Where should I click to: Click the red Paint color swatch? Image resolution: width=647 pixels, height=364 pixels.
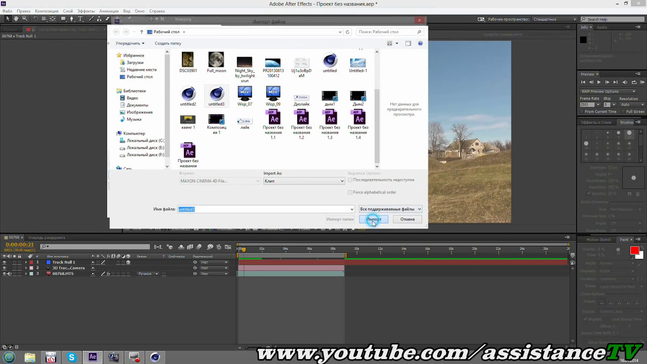tap(634, 251)
